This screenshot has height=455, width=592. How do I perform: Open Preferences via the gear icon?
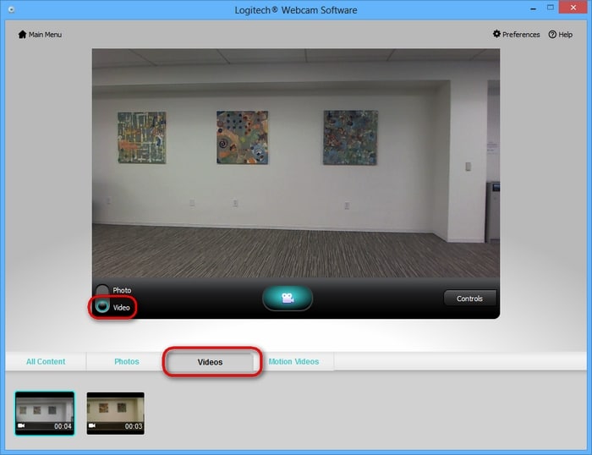tap(496, 34)
